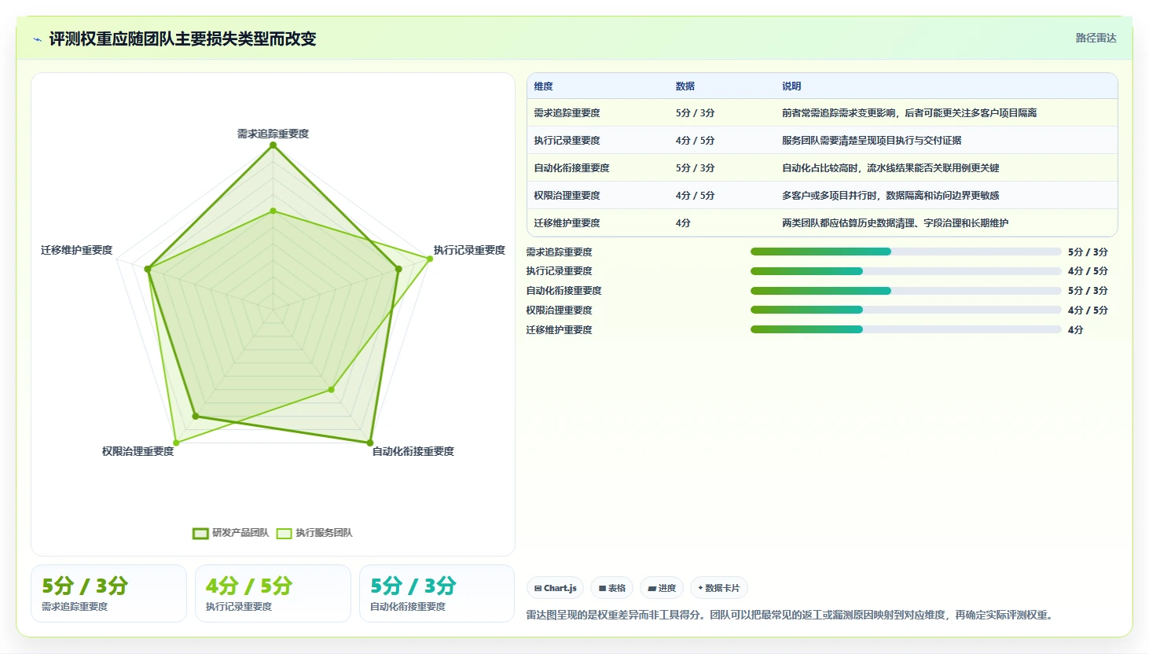Screen dimensions: 1149x654
Task: Click the 5分 / 3分 需求追踪重要度 data card
Action: point(108,593)
